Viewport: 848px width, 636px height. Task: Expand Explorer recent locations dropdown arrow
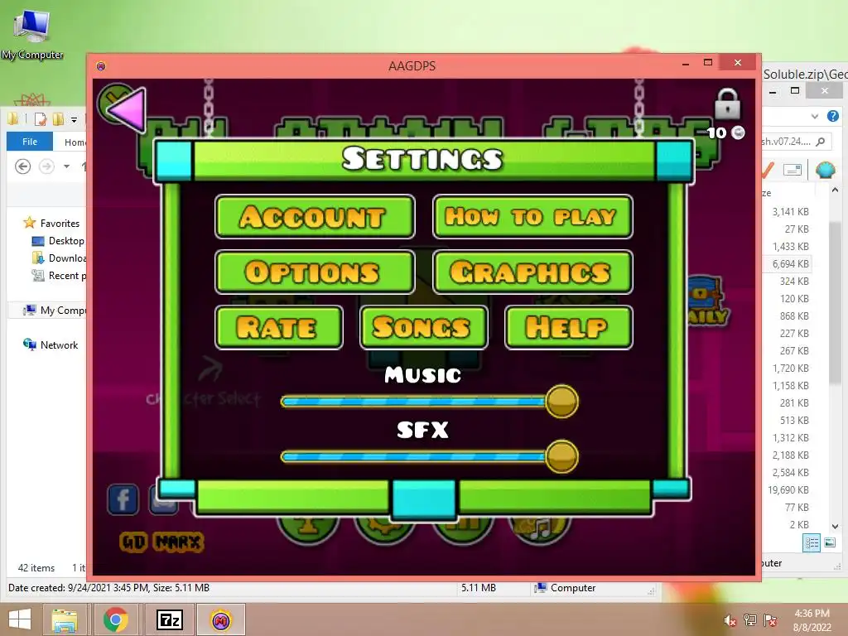(x=66, y=166)
